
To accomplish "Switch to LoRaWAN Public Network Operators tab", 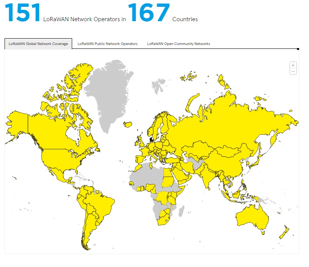I will click(x=107, y=43).
